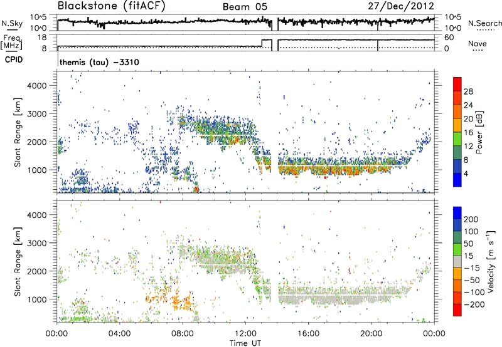The image size is (502, 347).
Task: Click the "Power [dB]" colorbar title
Action: pyautogui.click(x=479, y=132)
